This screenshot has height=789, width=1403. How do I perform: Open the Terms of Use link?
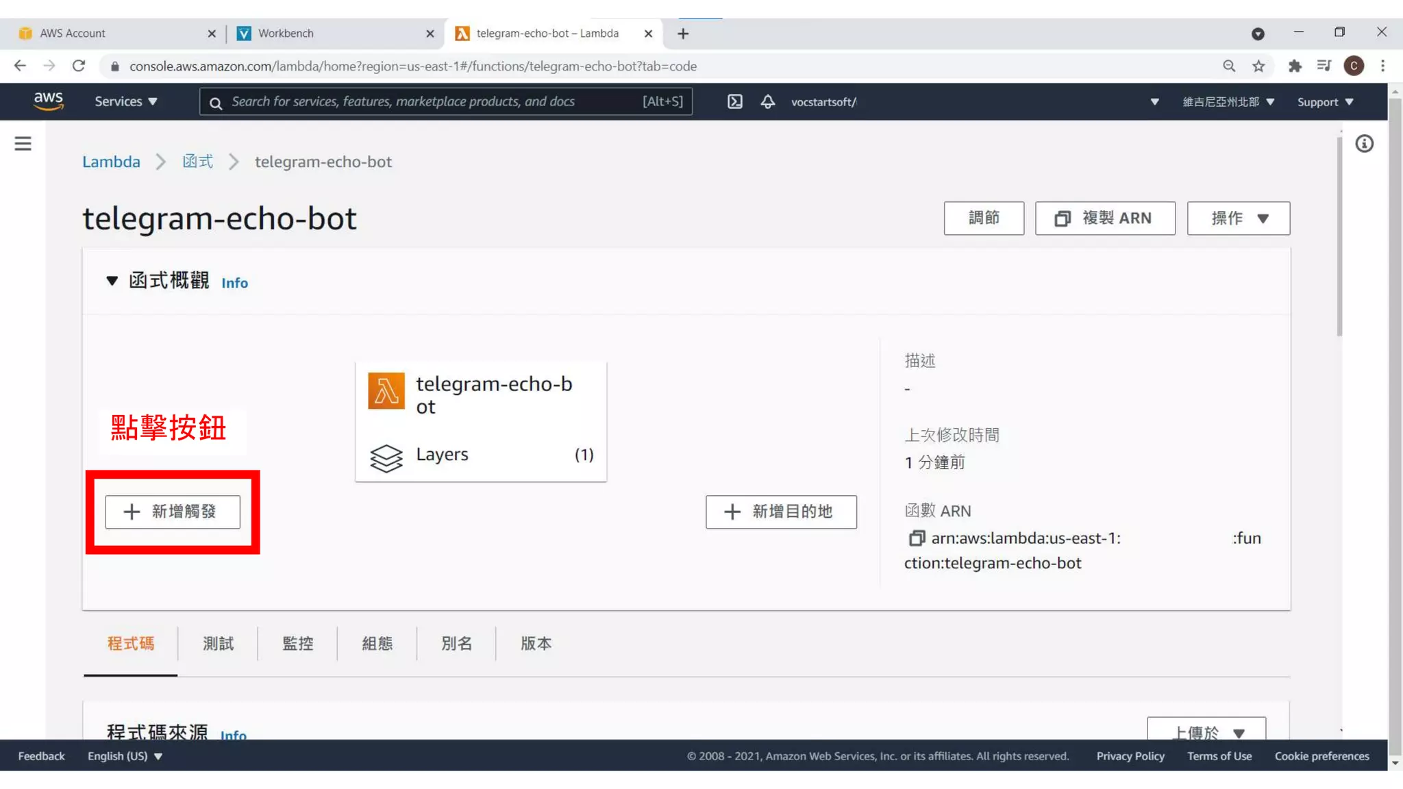tap(1219, 756)
